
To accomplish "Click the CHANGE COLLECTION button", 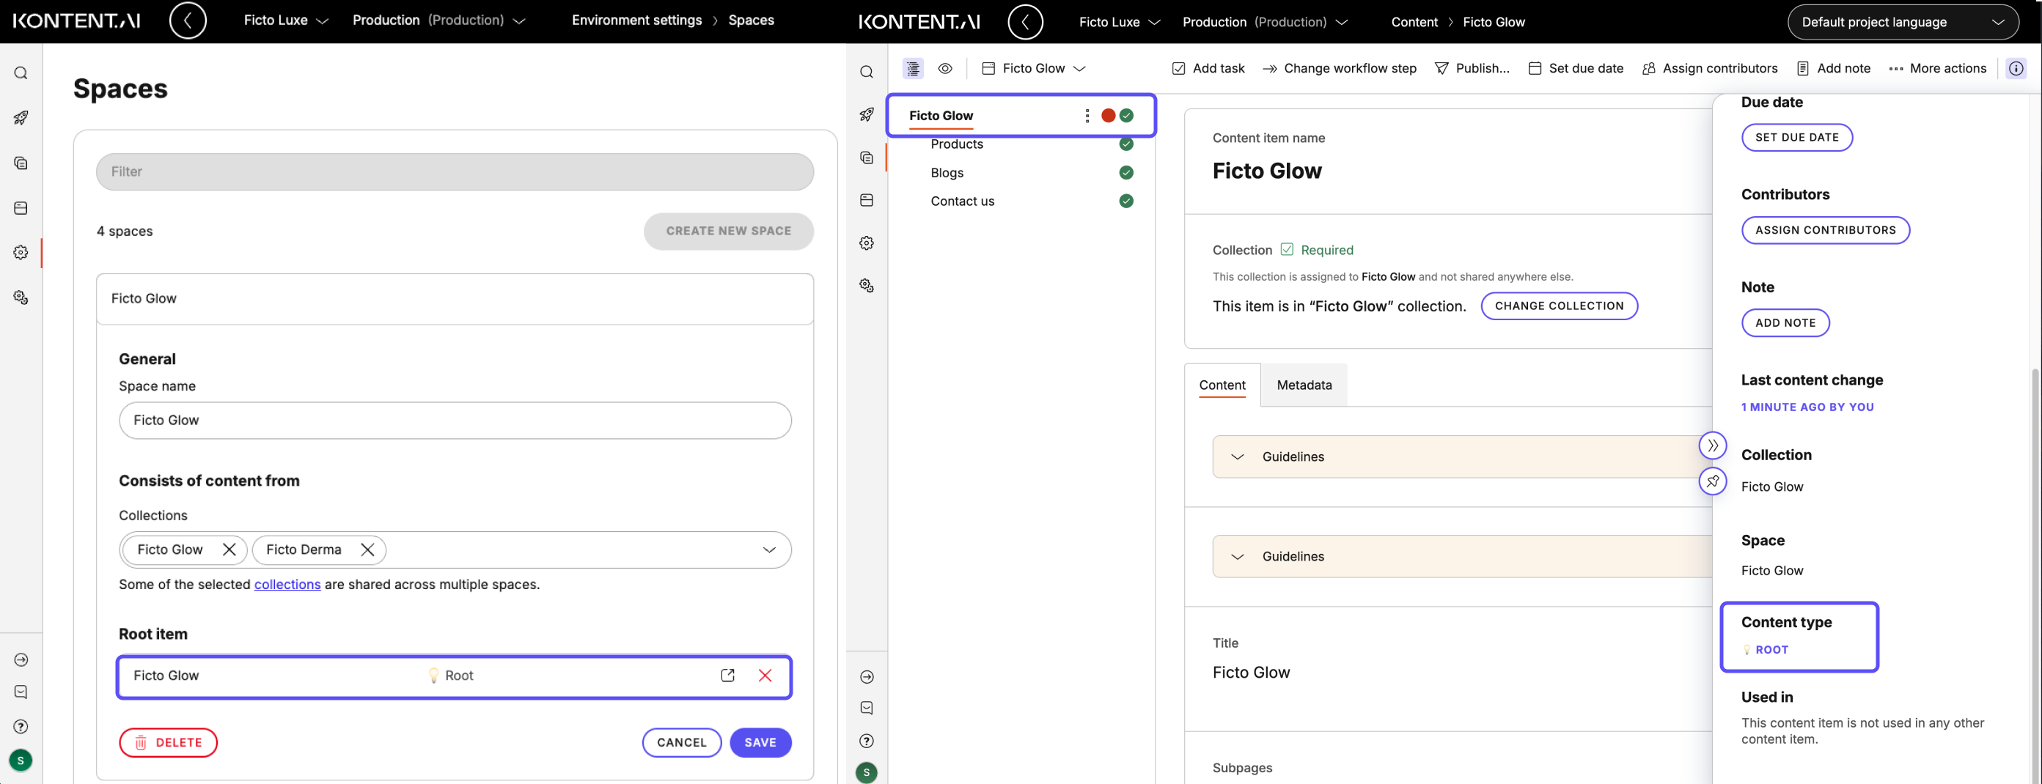I will tap(1560, 306).
